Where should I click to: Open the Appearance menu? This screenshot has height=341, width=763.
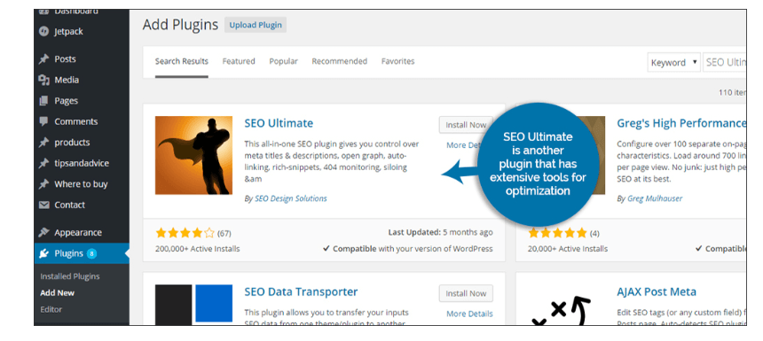pos(78,232)
